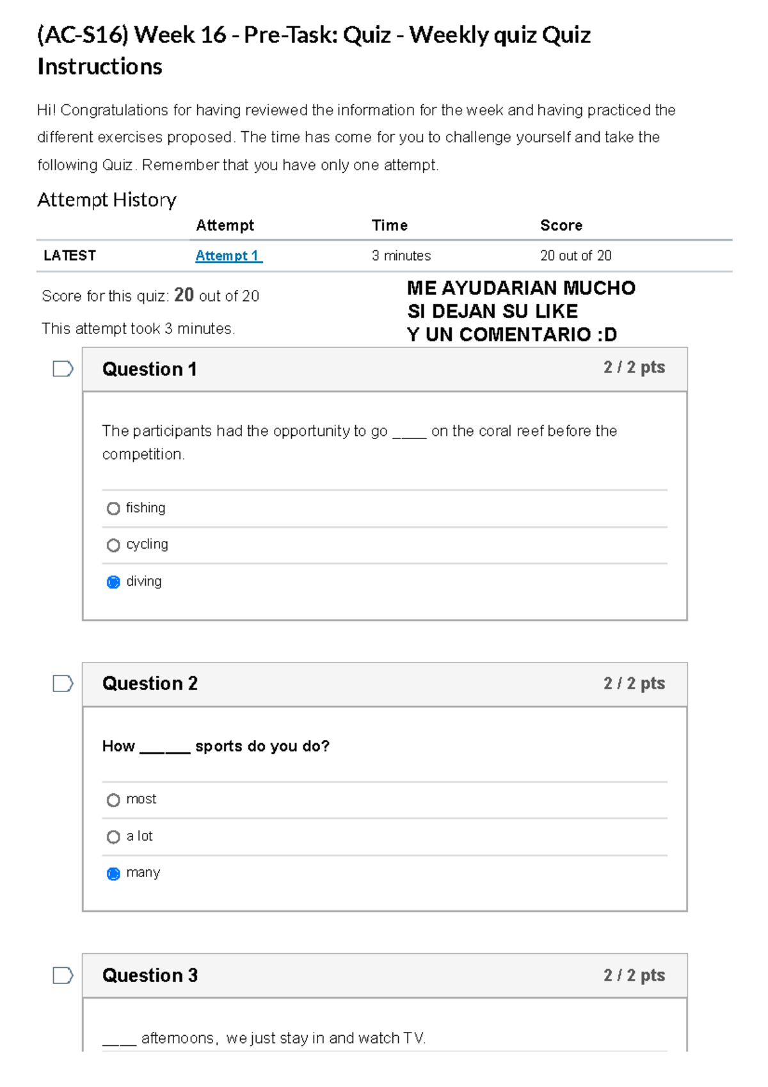
Task: Click the 'Attempt History' heading
Action: coord(107,200)
